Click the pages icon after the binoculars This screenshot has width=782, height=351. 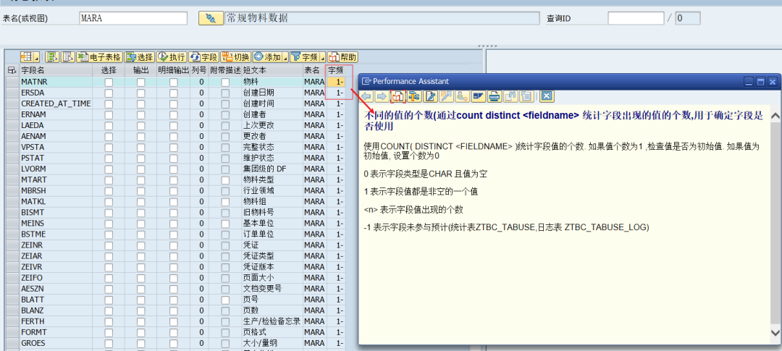coord(526,96)
